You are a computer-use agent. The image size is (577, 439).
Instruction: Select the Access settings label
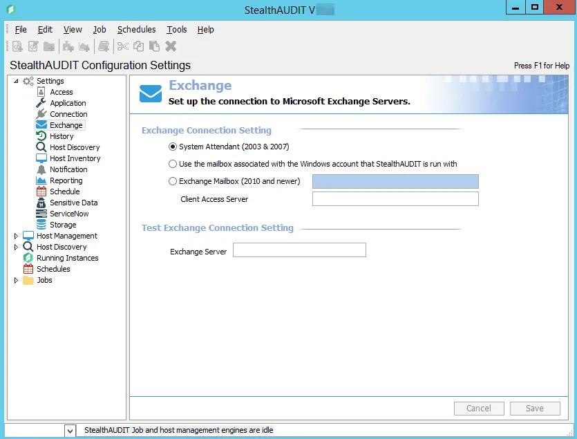pos(62,92)
